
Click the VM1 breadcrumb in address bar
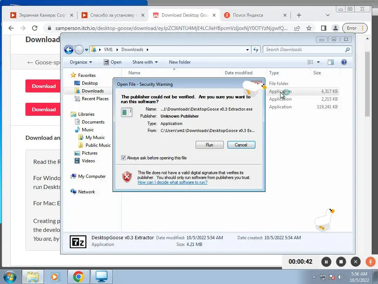pyautogui.click(x=108, y=50)
